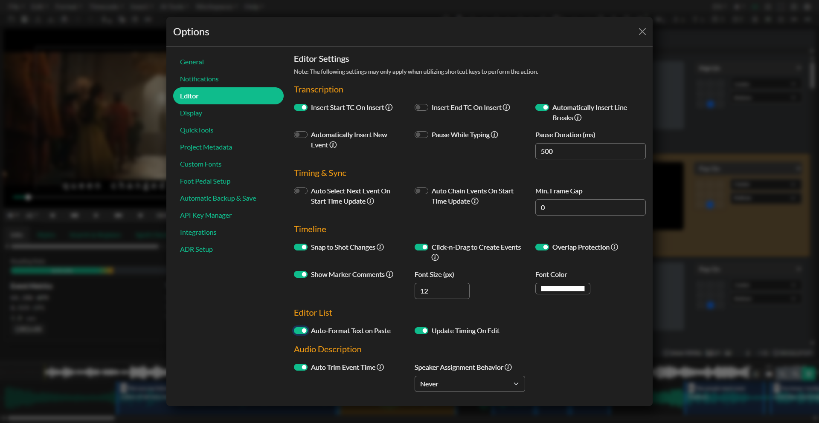Toggle off Update Timing On Edit

click(x=421, y=331)
